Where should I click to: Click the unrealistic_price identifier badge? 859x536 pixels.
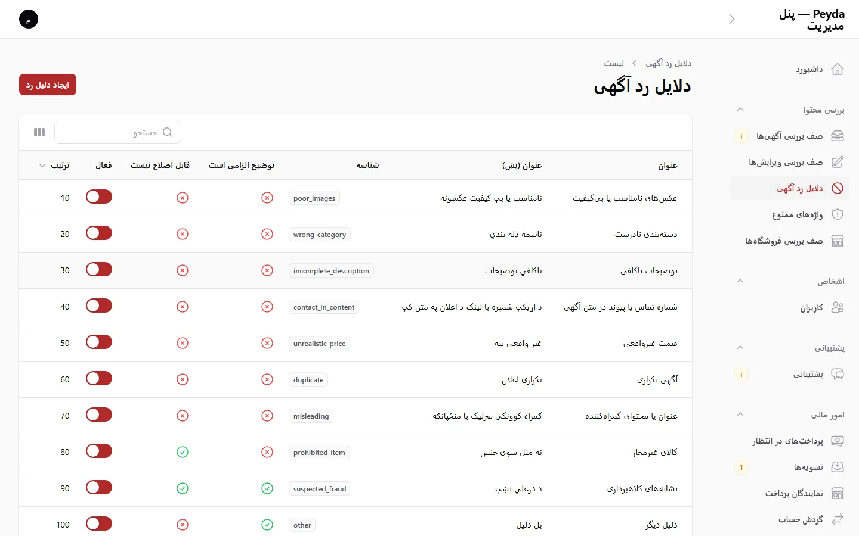click(x=319, y=344)
